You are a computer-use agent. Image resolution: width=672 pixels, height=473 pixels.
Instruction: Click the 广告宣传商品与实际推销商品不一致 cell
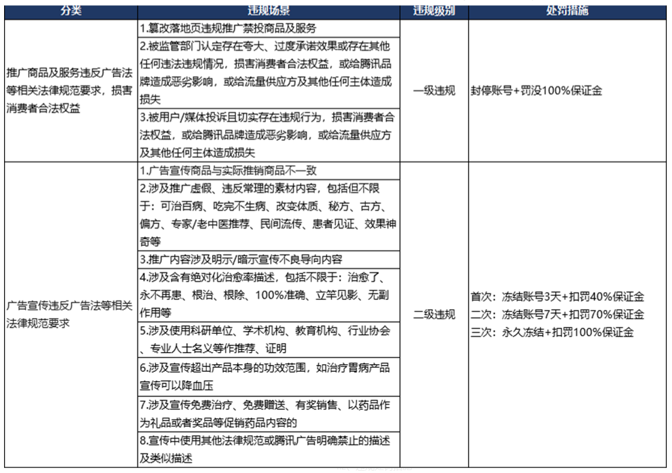(x=269, y=170)
